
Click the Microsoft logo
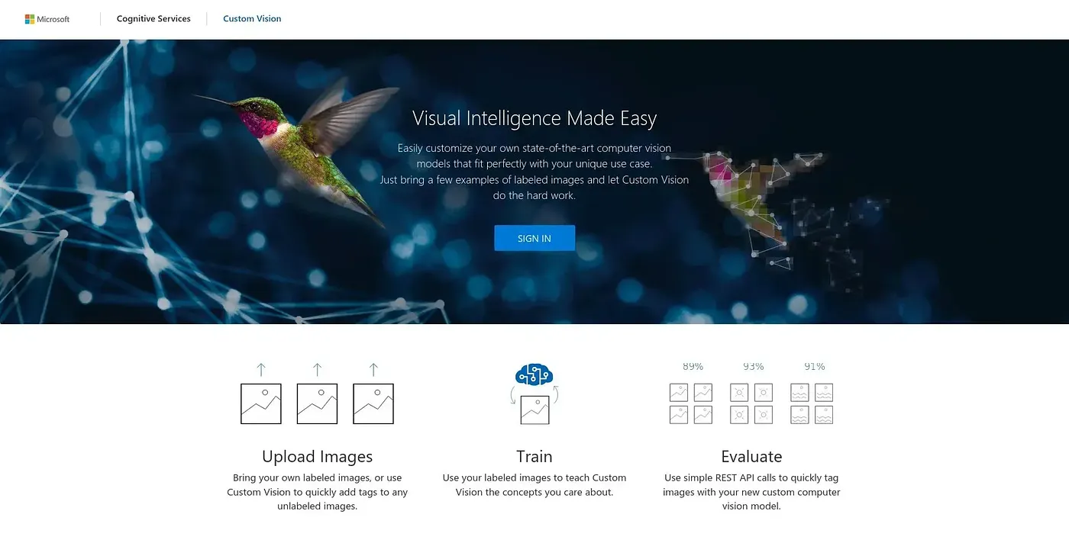47,19
